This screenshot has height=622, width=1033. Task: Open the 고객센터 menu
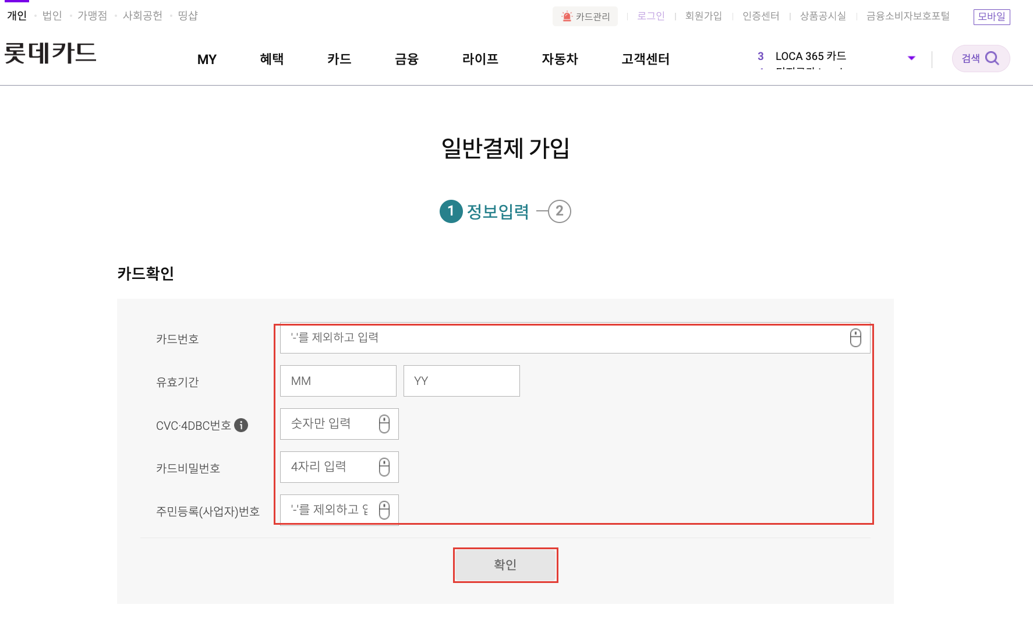645,59
